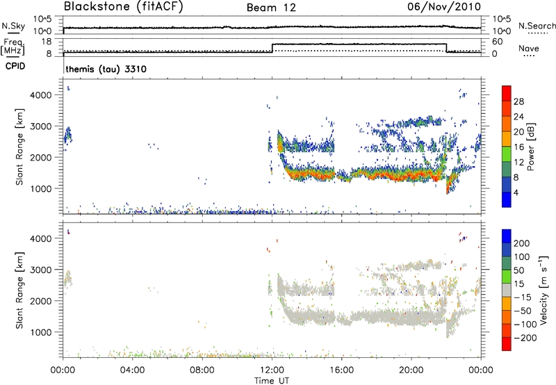Image resolution: width=556 pixels, height=385 pixels.
Task: Pick the light green segment of power colorbar
Action: [x=507, y=154]
